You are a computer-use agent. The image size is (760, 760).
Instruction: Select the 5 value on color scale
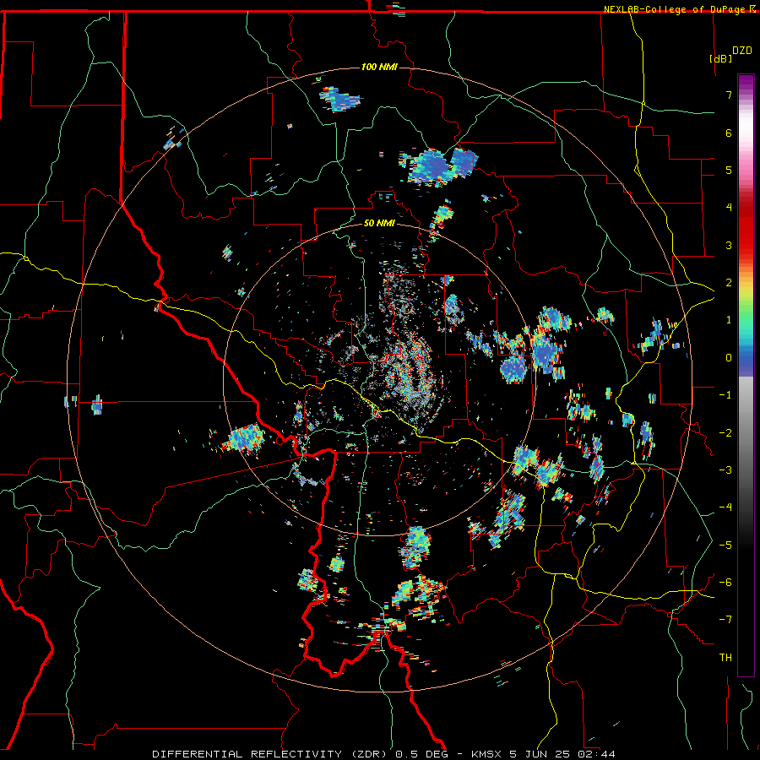click(729, 170)
